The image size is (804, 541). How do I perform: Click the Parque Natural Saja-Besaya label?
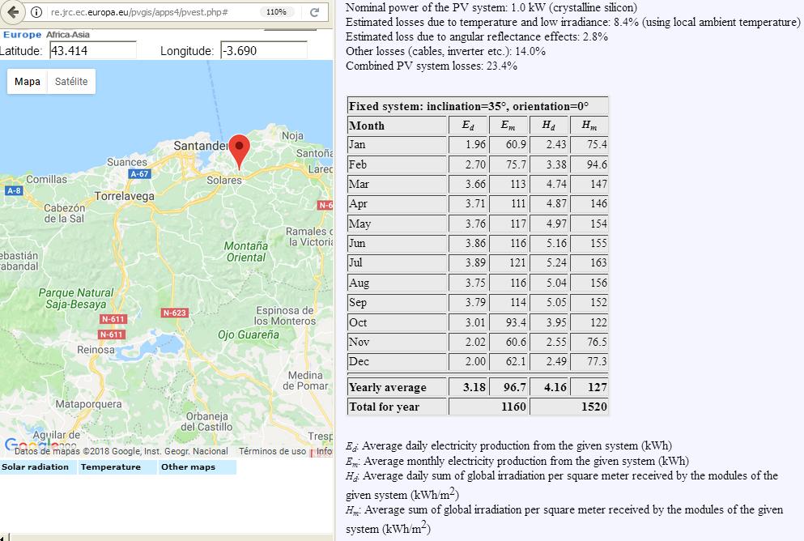(76, 299)
